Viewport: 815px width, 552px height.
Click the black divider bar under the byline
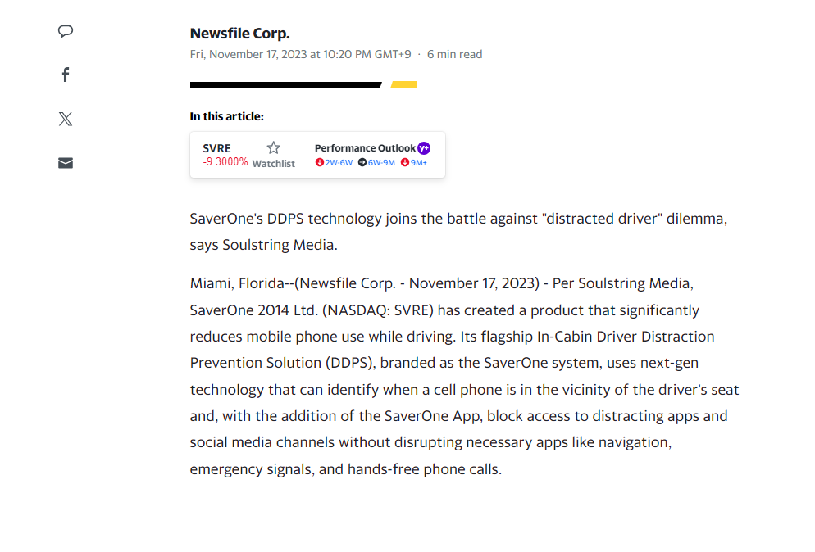285,85
